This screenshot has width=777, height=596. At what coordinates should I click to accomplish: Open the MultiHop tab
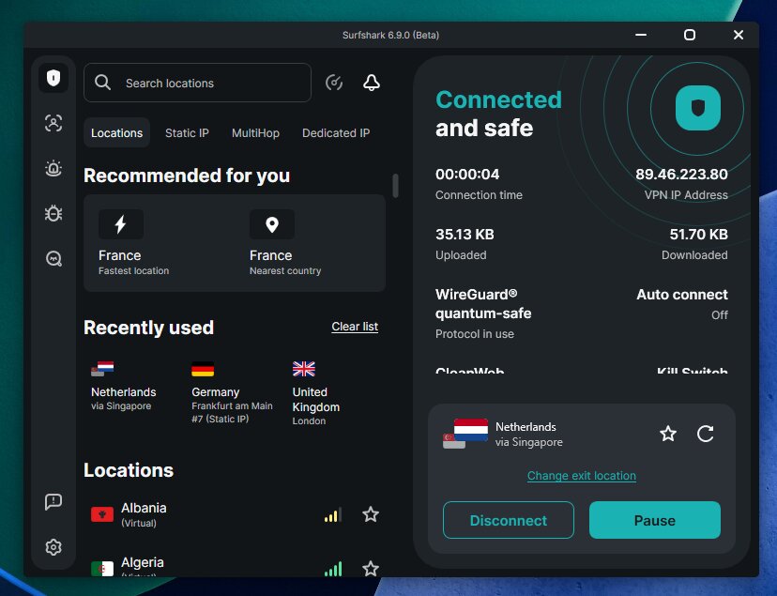tap(255, 132)
